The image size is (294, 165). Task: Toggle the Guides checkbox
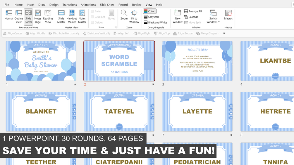[92, 22]
